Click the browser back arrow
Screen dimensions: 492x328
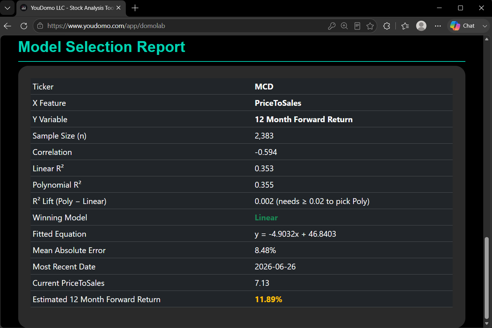click(8, 26)
